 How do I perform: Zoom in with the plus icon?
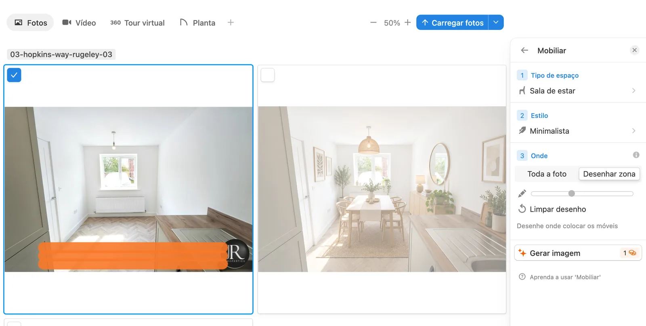(x=408, y=23)
